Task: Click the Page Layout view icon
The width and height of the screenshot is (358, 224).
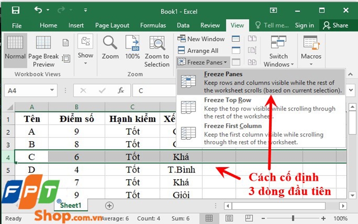Action: 65,43
